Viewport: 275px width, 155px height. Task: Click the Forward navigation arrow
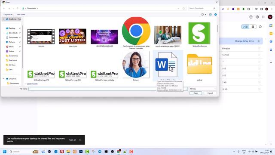pyautogui.click(x=9, y=8)
